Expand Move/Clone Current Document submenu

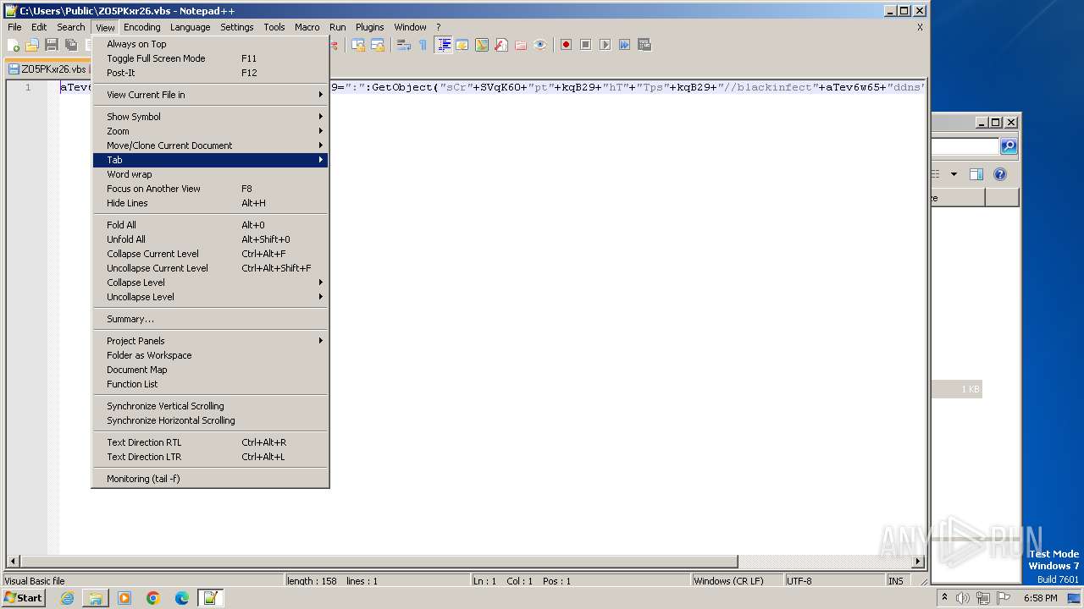(210, 145)
